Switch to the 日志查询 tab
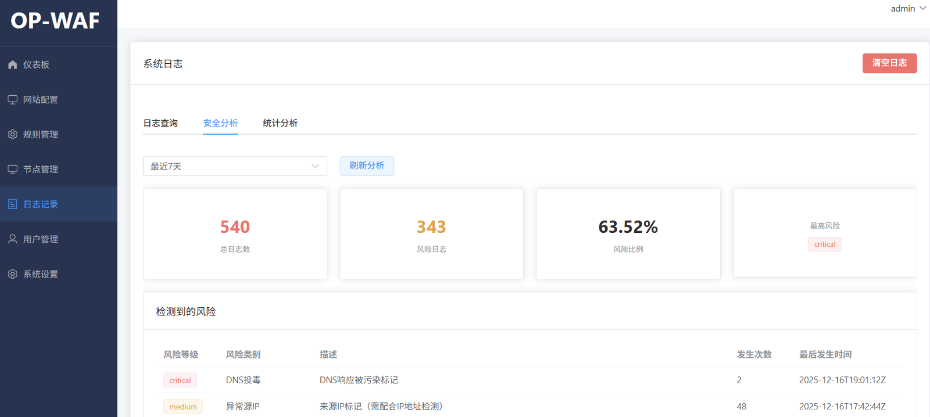 pos(160,123)
